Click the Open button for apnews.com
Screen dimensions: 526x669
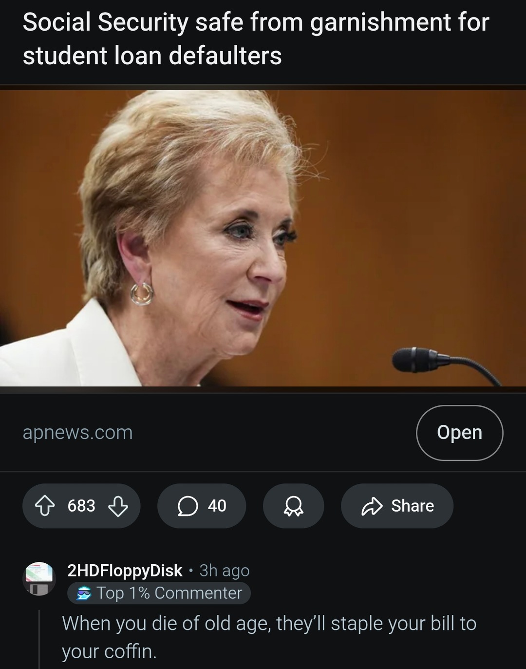[459, 433]
